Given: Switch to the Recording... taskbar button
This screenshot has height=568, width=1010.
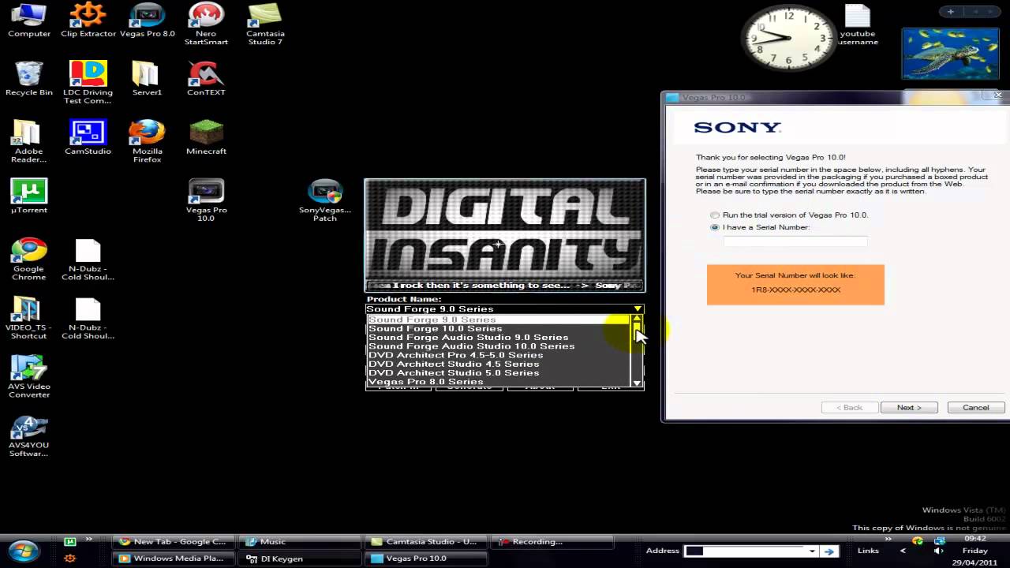Looking at the screenshot, I should tap(552, 541).
